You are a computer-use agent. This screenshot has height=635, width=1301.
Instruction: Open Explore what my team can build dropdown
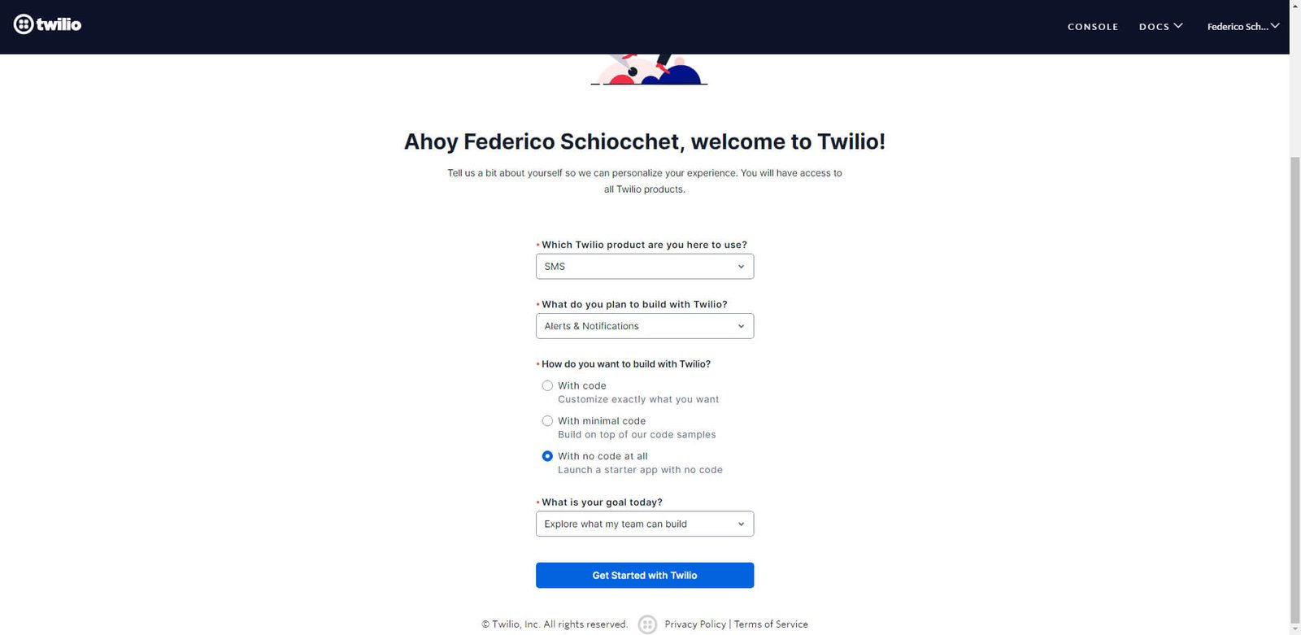point(645,524)
